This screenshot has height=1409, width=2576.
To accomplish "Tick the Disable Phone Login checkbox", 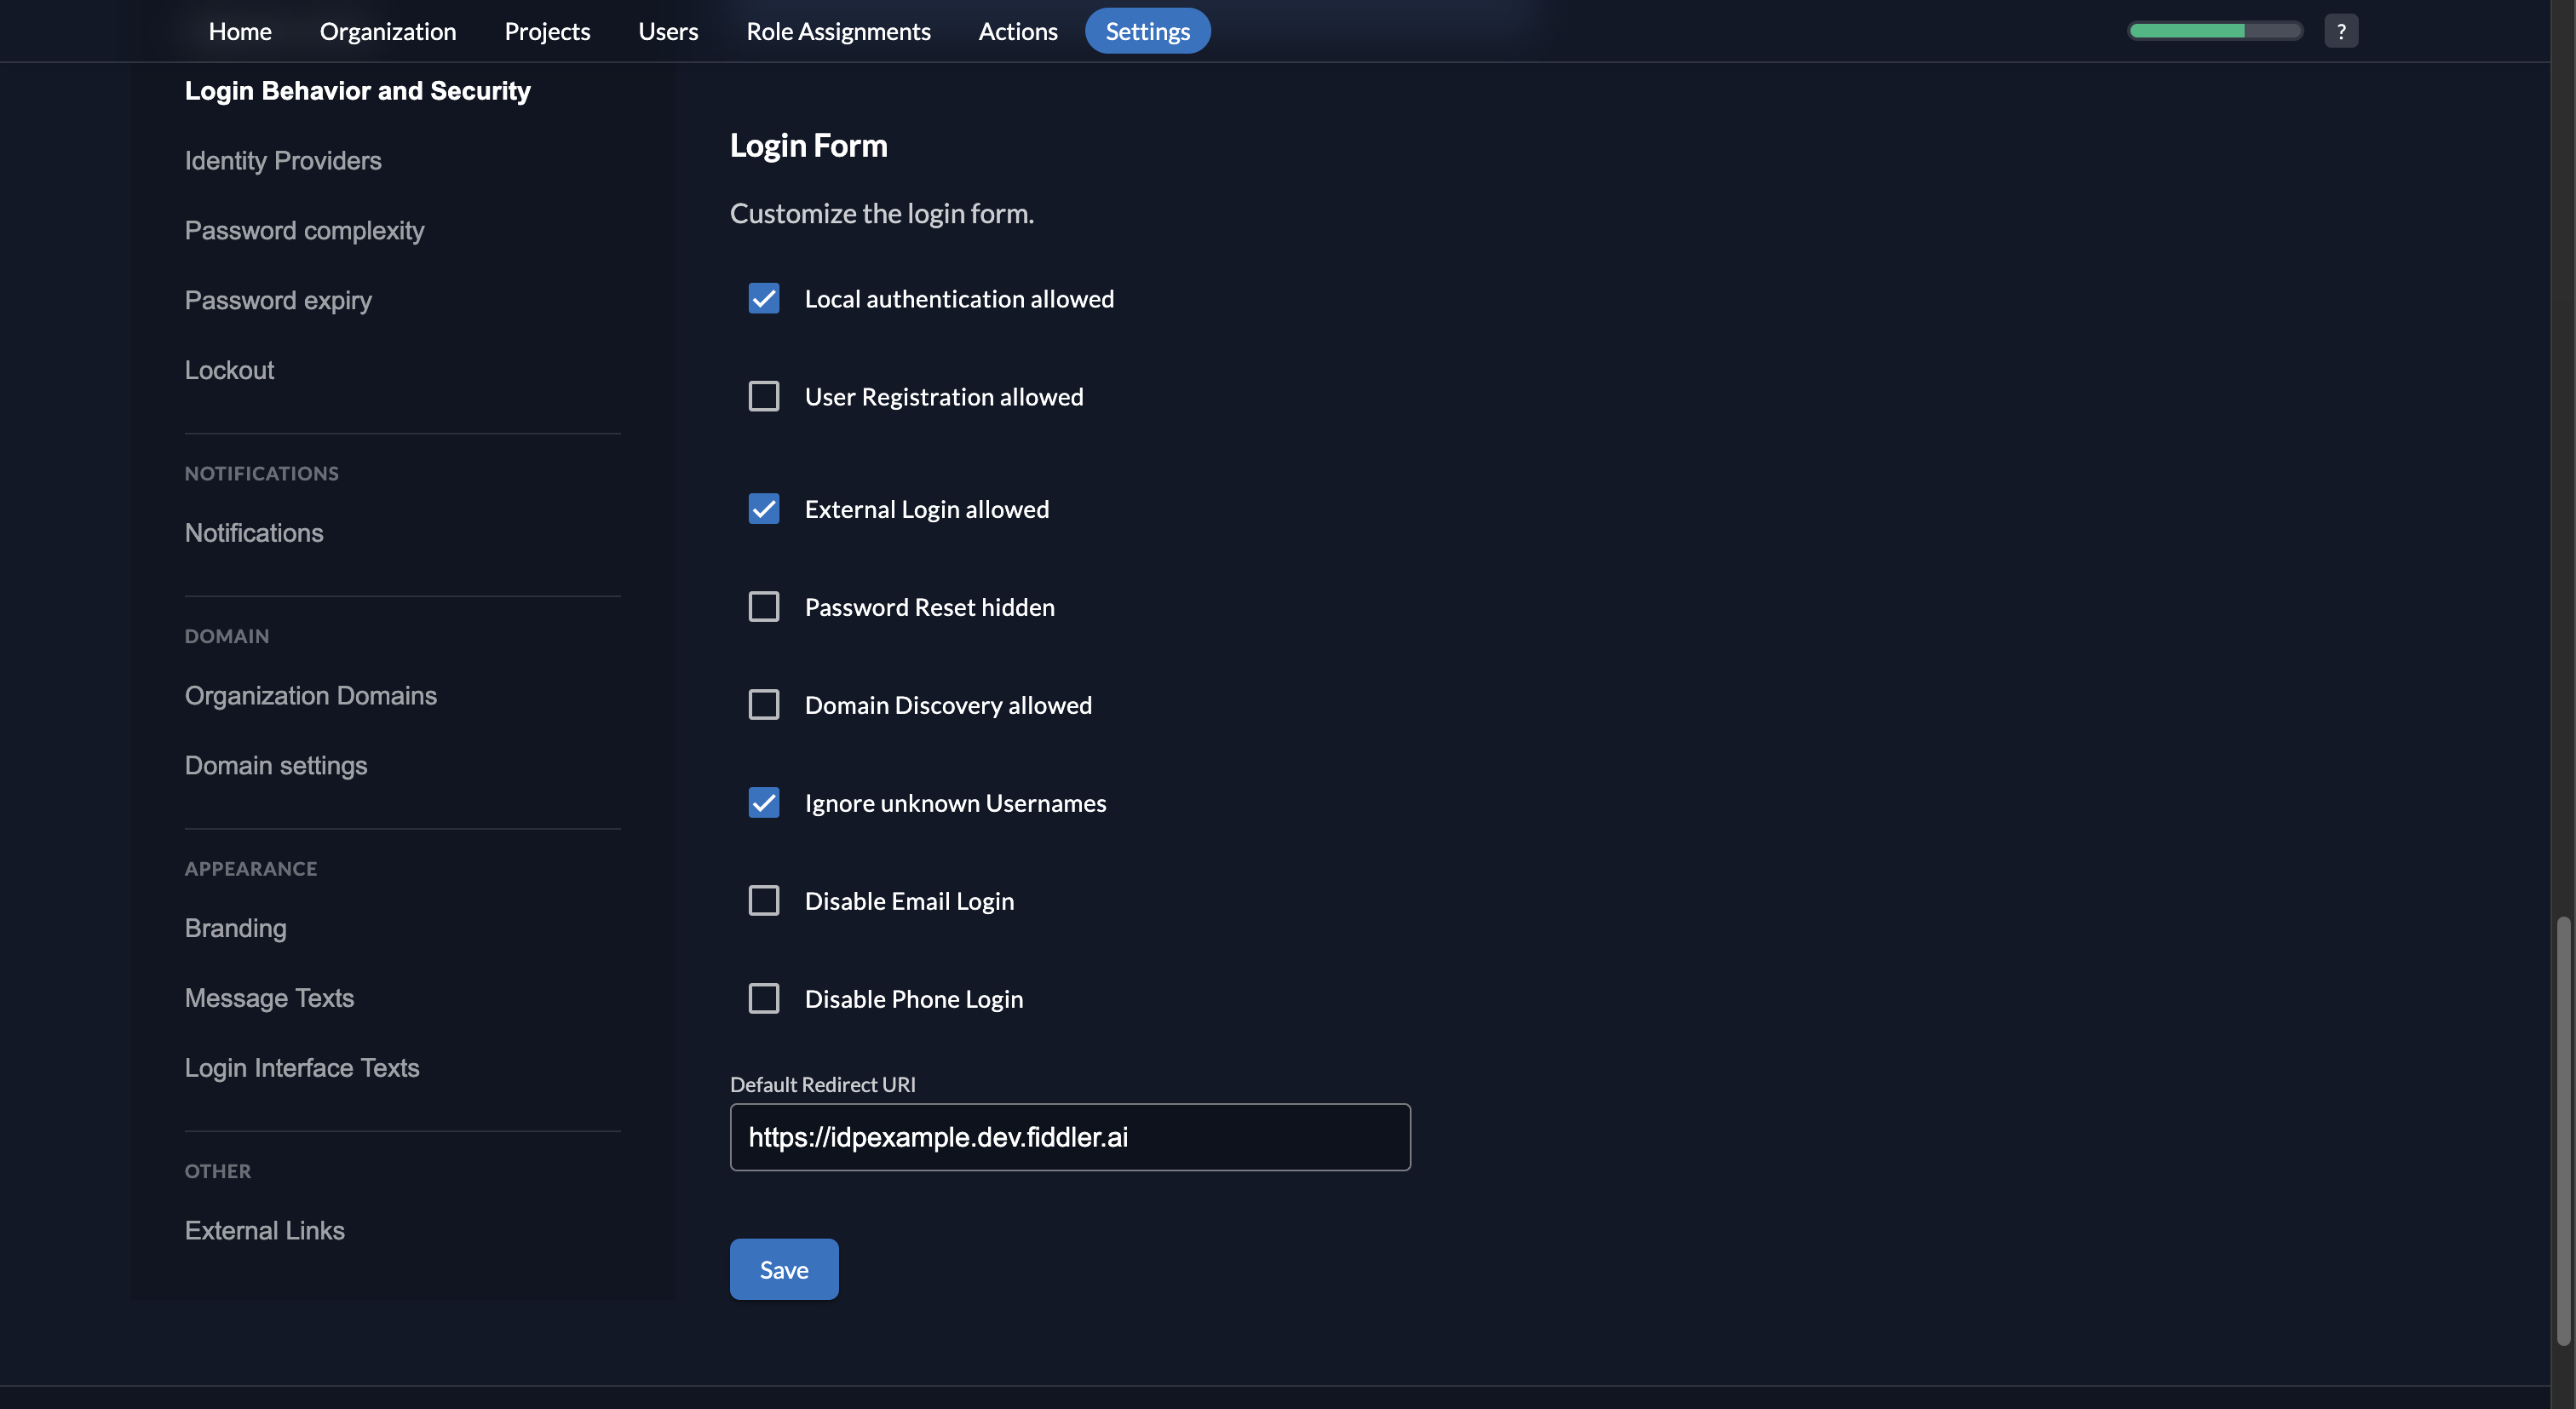I will pyautogui.click(x=763, y=998).
